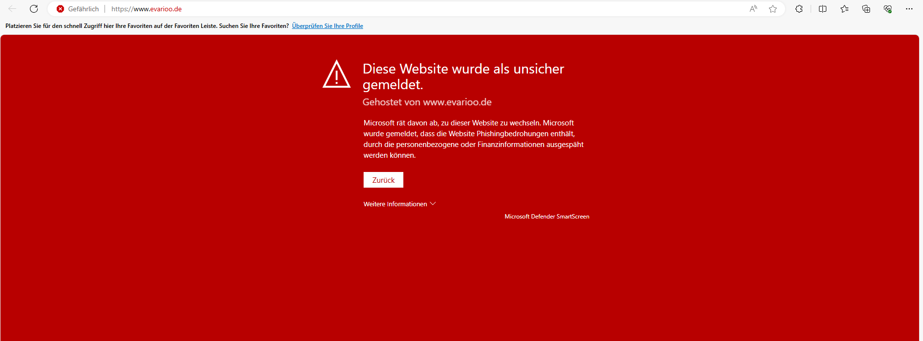Screen dimensions: 923x341
Task: Open the Collections icon
Action: (x=866, y=9)
